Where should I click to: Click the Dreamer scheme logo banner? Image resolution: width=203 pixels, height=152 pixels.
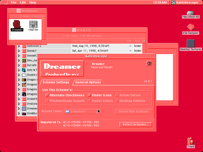click(x=62, y=68)
